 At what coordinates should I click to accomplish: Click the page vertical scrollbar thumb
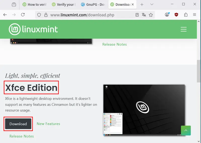click(198, 71)
